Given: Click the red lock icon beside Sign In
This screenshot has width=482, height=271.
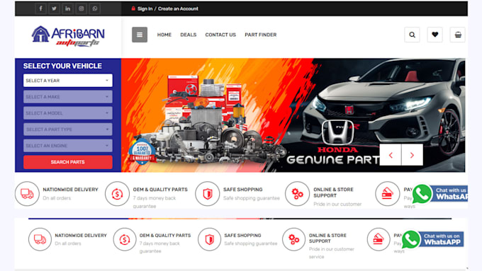Looking at the screenshot, I should coord(133,8).
